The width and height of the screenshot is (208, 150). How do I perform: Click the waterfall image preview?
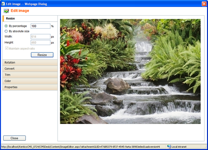[130, 71]
